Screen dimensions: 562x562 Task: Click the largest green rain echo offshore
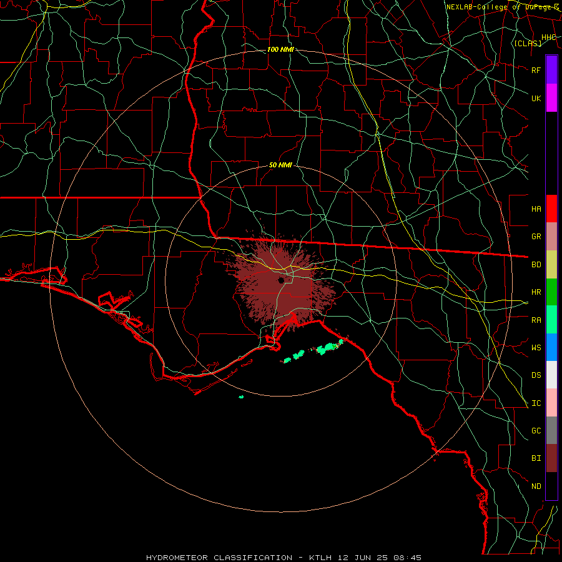pos(327,348)
